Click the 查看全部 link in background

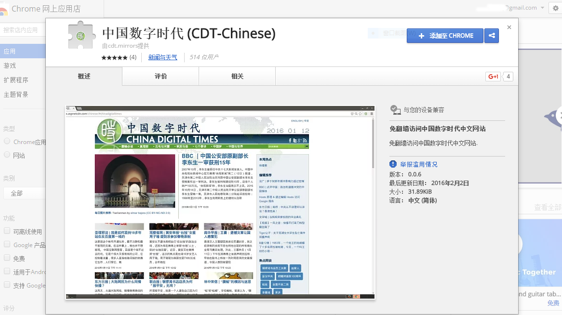pos(548,207)
